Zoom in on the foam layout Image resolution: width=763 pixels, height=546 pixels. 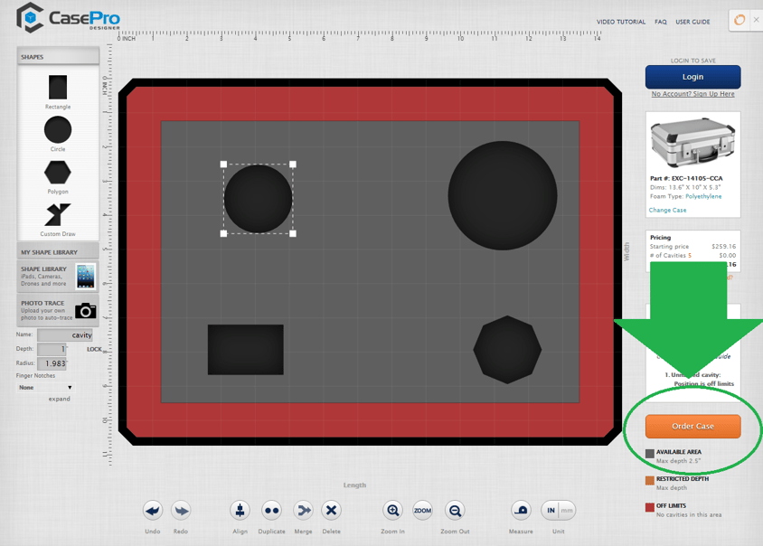click(x=392, y=510)
